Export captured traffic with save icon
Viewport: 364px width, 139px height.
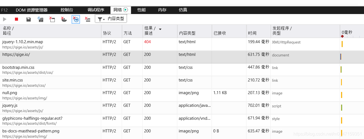tap(28, 19)
